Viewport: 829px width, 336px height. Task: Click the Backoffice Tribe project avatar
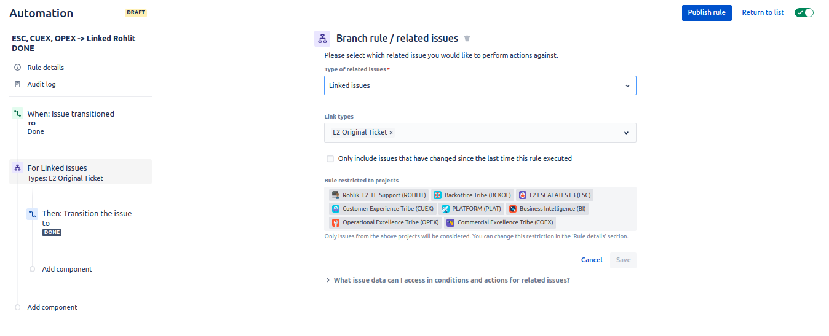point(437,195)
